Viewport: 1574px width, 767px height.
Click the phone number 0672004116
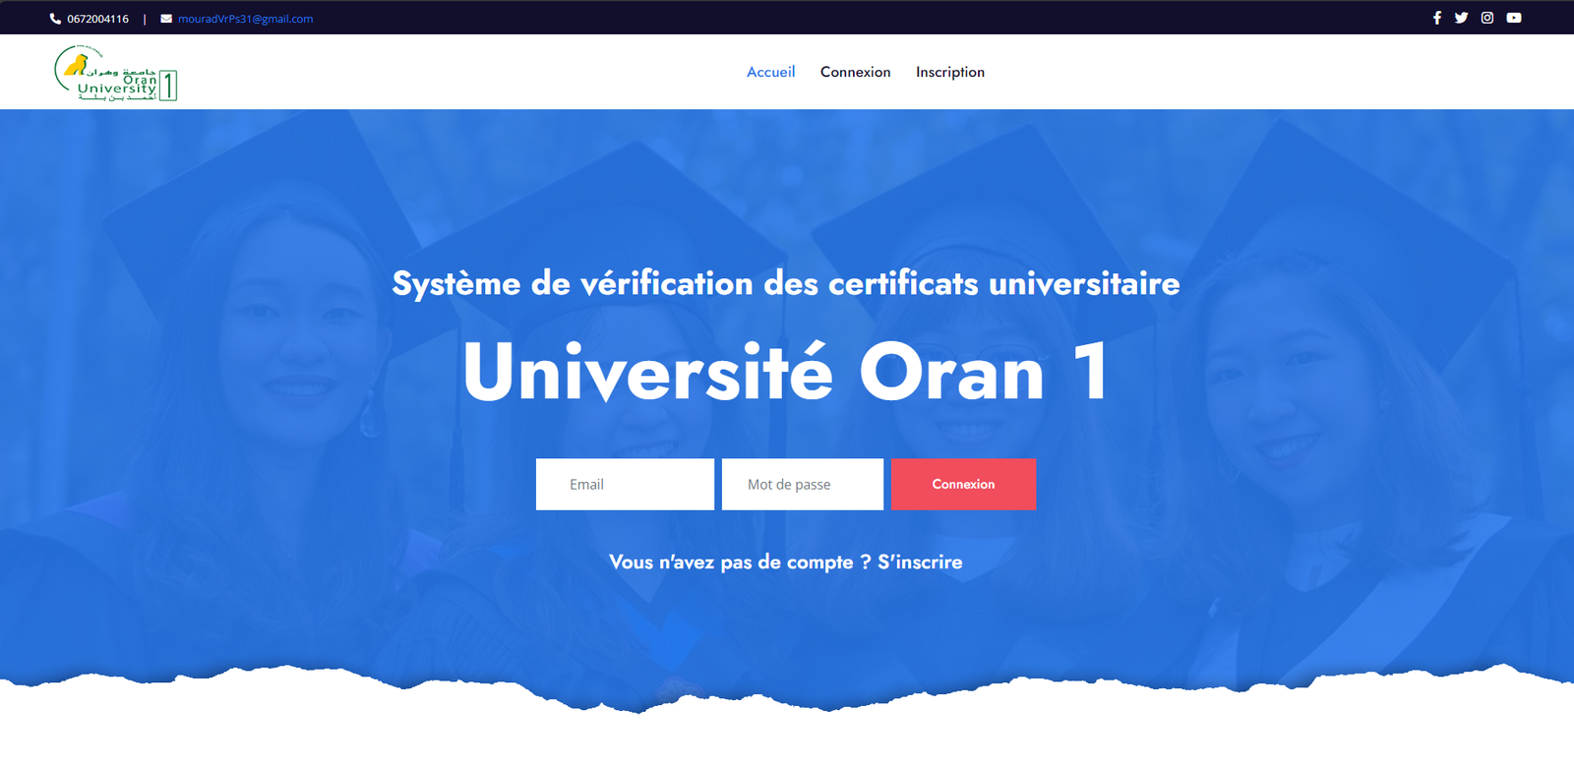(97, 19)
